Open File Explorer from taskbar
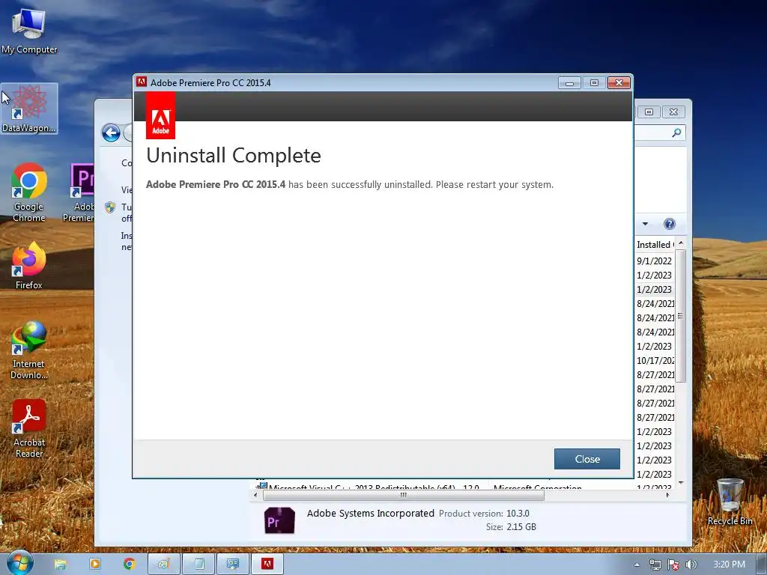 click(60, 565)
